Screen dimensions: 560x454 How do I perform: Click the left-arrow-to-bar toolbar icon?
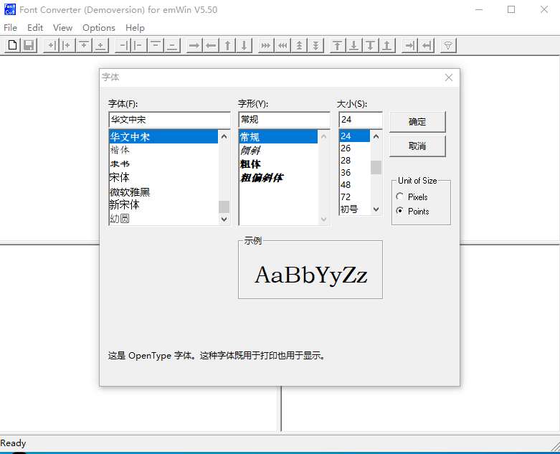tap(427, 45)
